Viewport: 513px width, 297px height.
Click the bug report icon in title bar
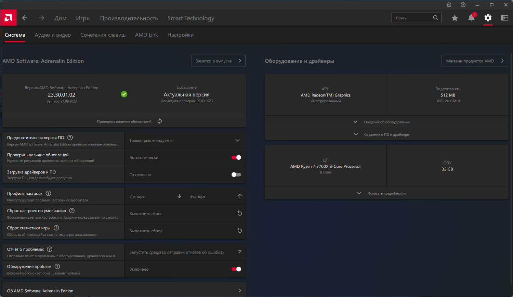(449, 5)
